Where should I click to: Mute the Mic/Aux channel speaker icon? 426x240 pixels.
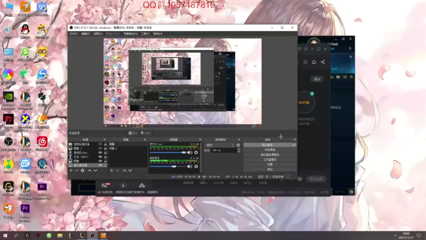(x=190, y=153)
